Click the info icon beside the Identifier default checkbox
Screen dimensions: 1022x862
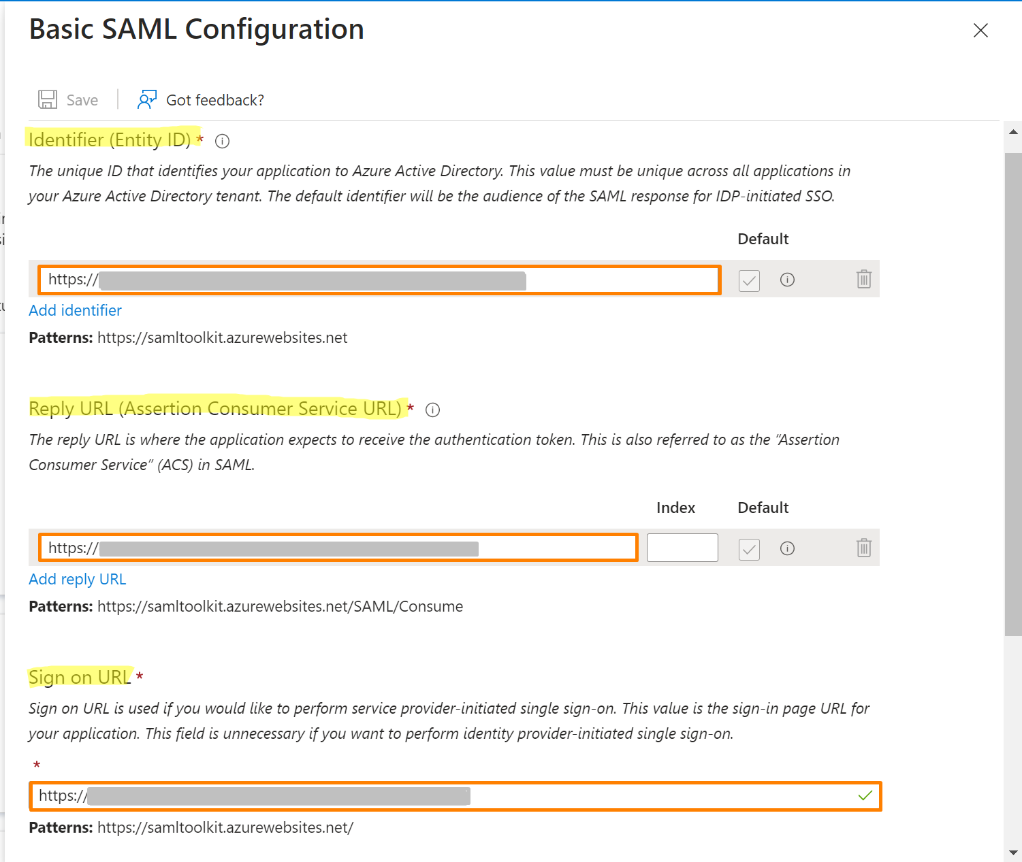click(x=787, y=279)
